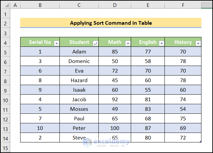
Task: Select row 5 header
Action: point(5,52)
